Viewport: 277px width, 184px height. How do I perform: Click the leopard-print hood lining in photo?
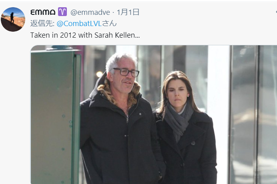pyautogui.click(x=106, y=93)
